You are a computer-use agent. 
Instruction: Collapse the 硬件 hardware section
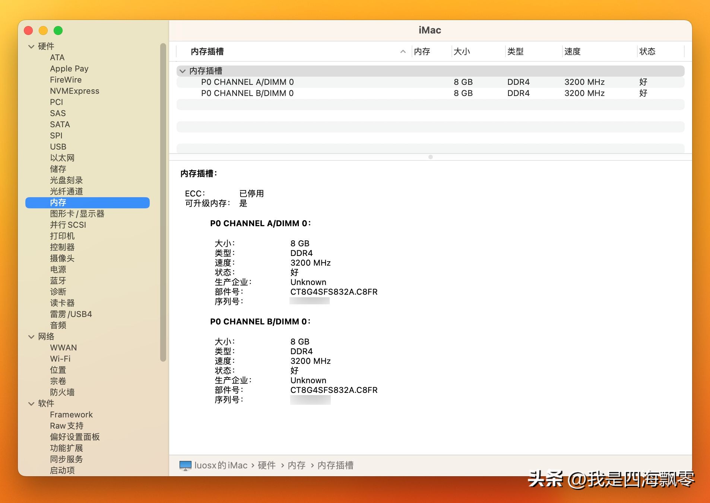click(x=31, y=46)
